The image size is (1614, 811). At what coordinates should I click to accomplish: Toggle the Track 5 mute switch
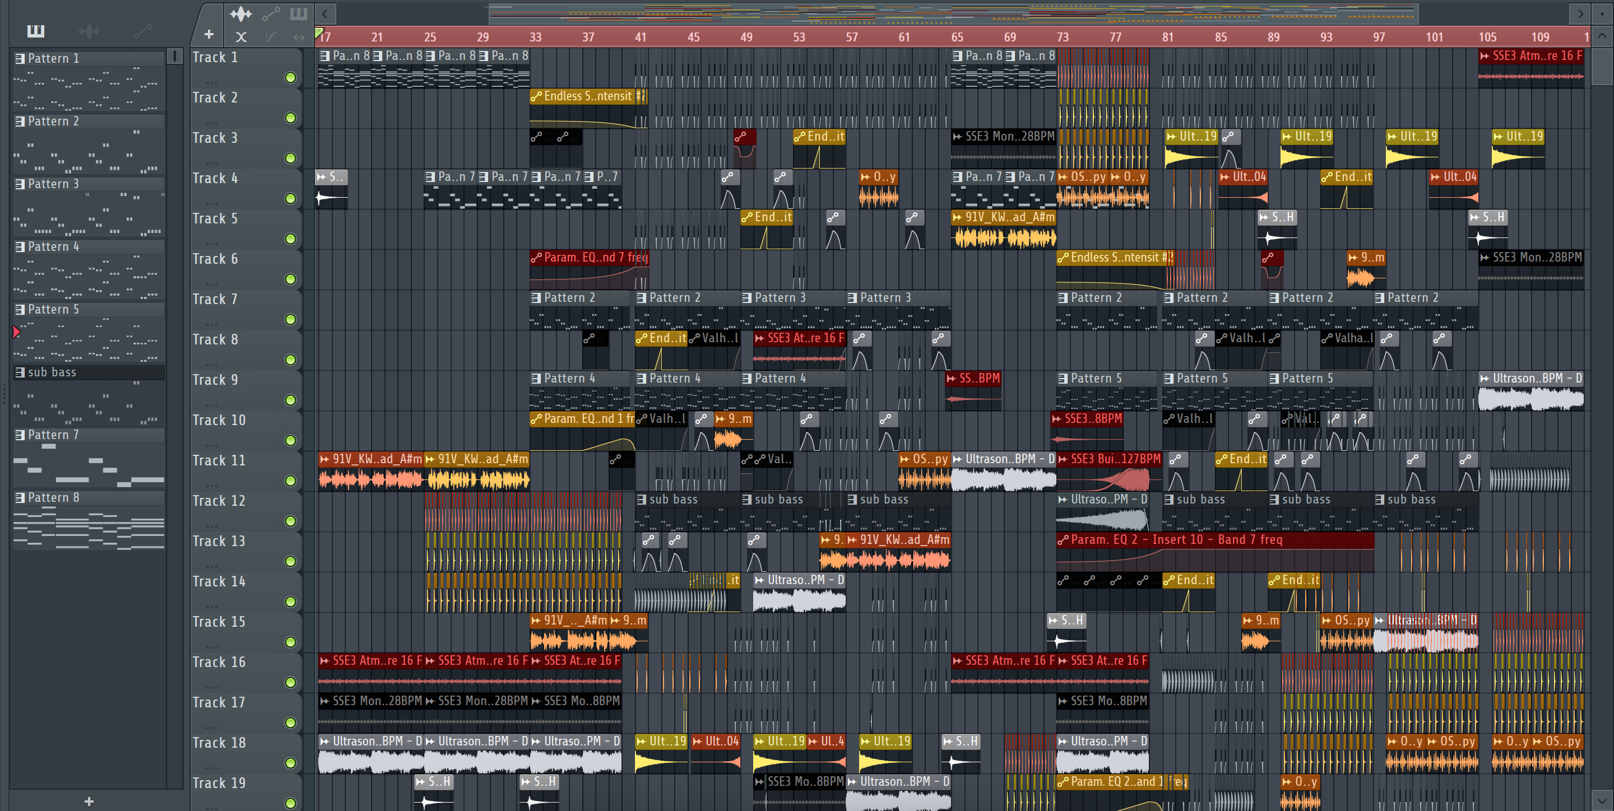[x=290, y=239]
